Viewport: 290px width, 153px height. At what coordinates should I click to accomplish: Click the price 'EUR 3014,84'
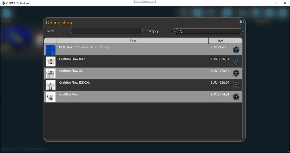(x=220, y=94)
